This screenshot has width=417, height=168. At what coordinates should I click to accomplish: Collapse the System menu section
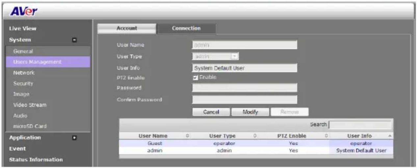(74, 40)
